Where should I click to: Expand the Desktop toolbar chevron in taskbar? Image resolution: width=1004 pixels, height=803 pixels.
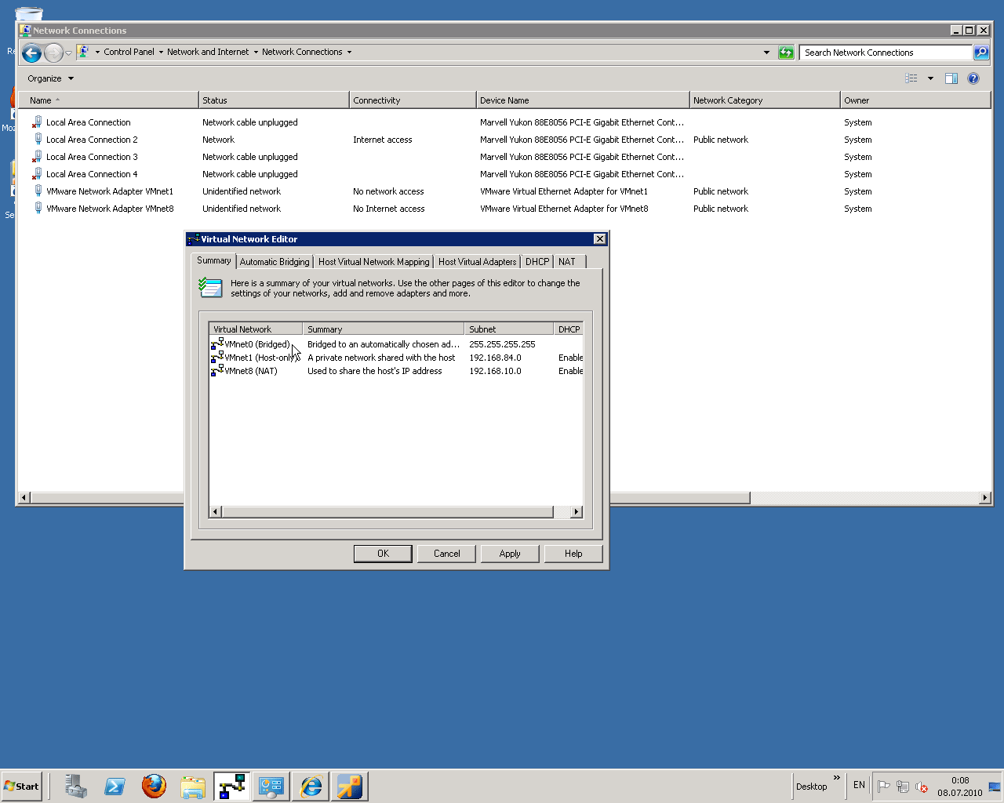click(x=837, y=778)
